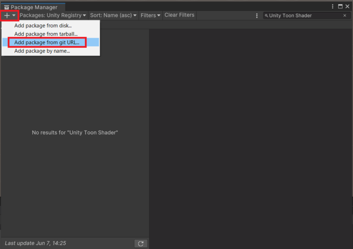The image size is (353, 249).
Task: Close the Package Manager window
Action: coord(347,6)
